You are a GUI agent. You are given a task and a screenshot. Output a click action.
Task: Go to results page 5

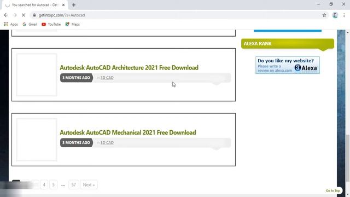pyautogui.click(x=54, y=185)
